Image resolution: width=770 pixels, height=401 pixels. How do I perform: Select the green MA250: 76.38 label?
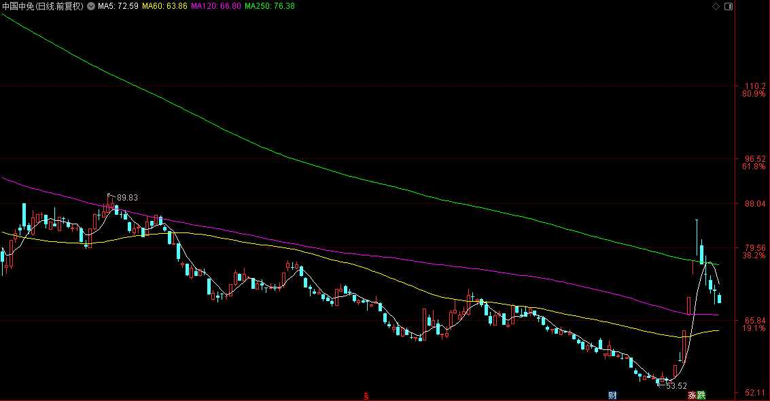coord(270,6)
